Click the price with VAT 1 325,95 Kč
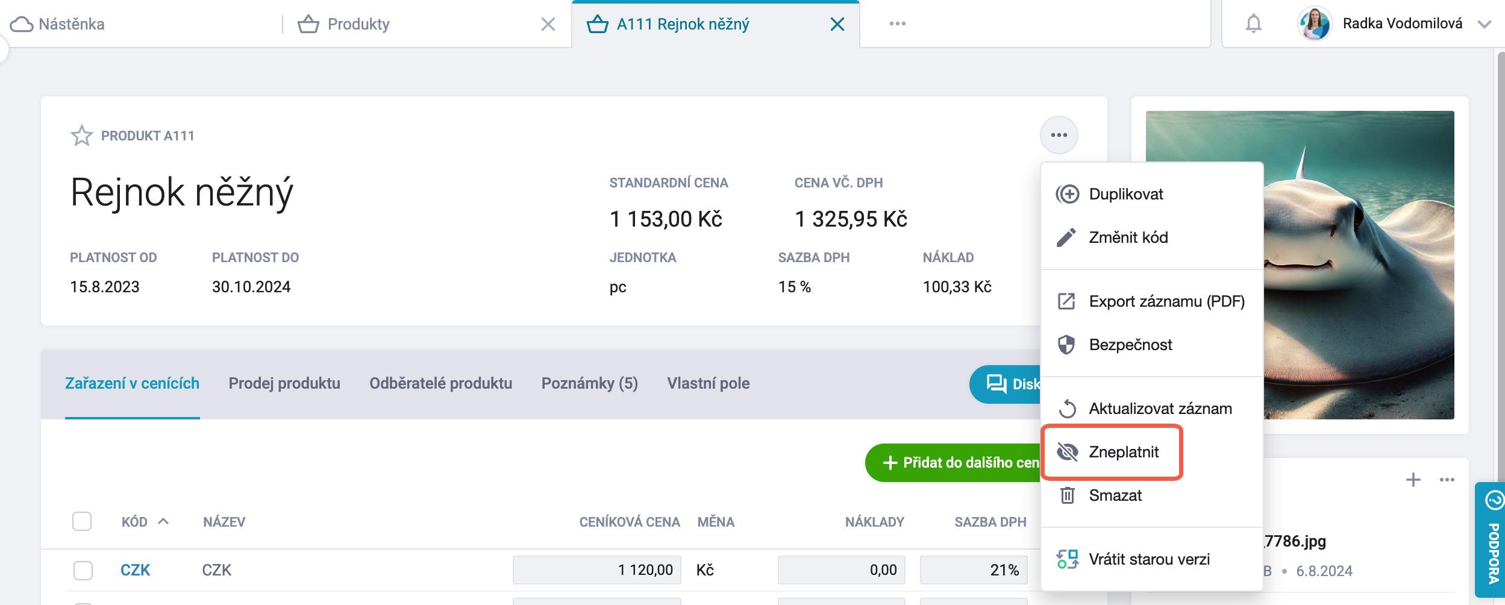 (851, 219)
